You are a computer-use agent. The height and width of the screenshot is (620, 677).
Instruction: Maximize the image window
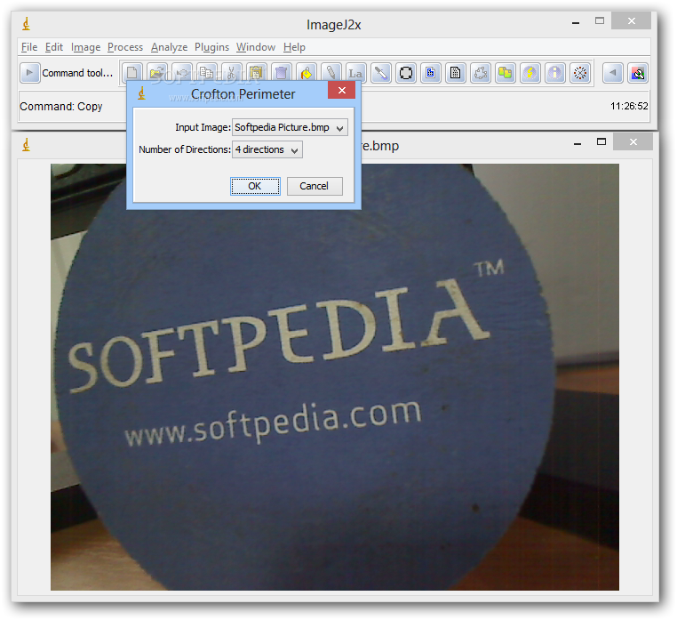click(601, 141)
